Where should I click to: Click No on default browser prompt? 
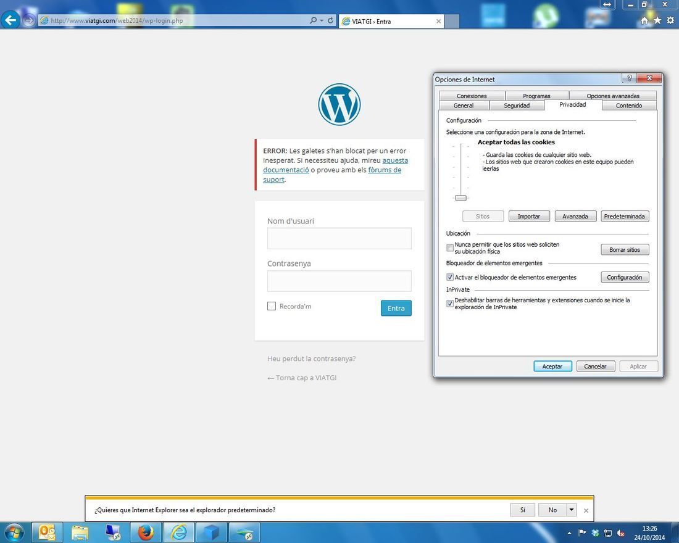[552, 510]
